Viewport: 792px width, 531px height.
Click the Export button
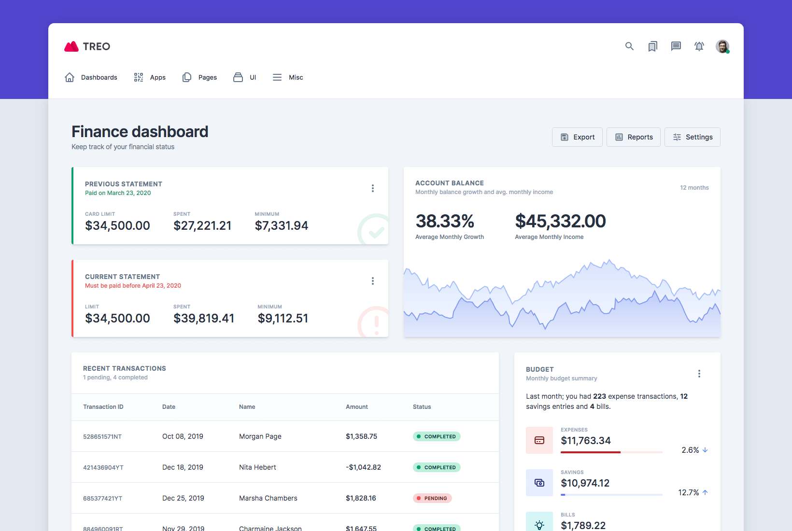click(x=577, y=137)
